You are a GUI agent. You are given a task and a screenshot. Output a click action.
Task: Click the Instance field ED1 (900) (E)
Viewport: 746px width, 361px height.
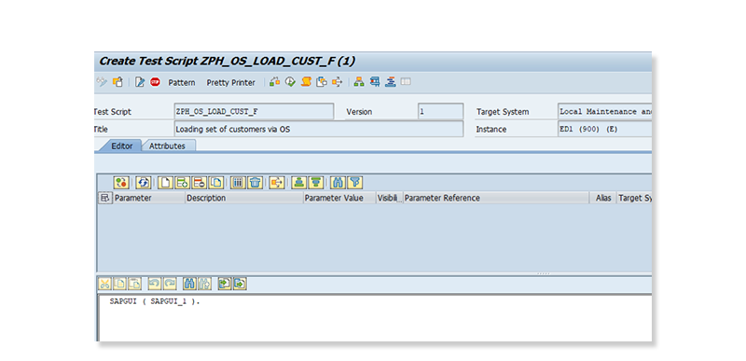604,129
